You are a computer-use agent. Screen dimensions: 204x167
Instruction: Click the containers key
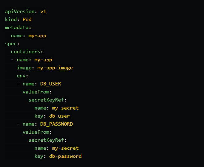pyautogui.click(x=26, y=52)
